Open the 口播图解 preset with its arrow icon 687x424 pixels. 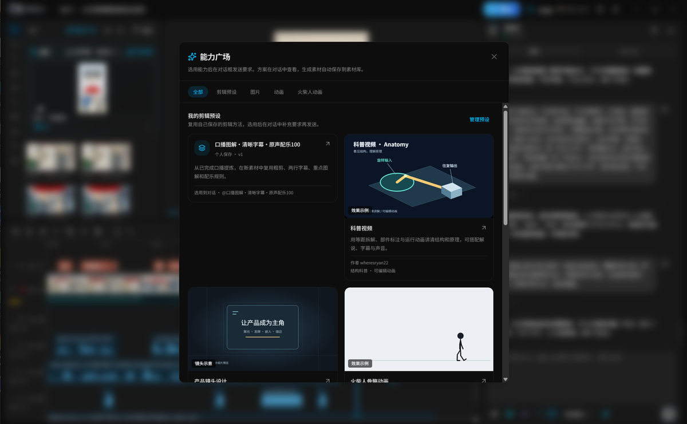[x=327, y=144]
